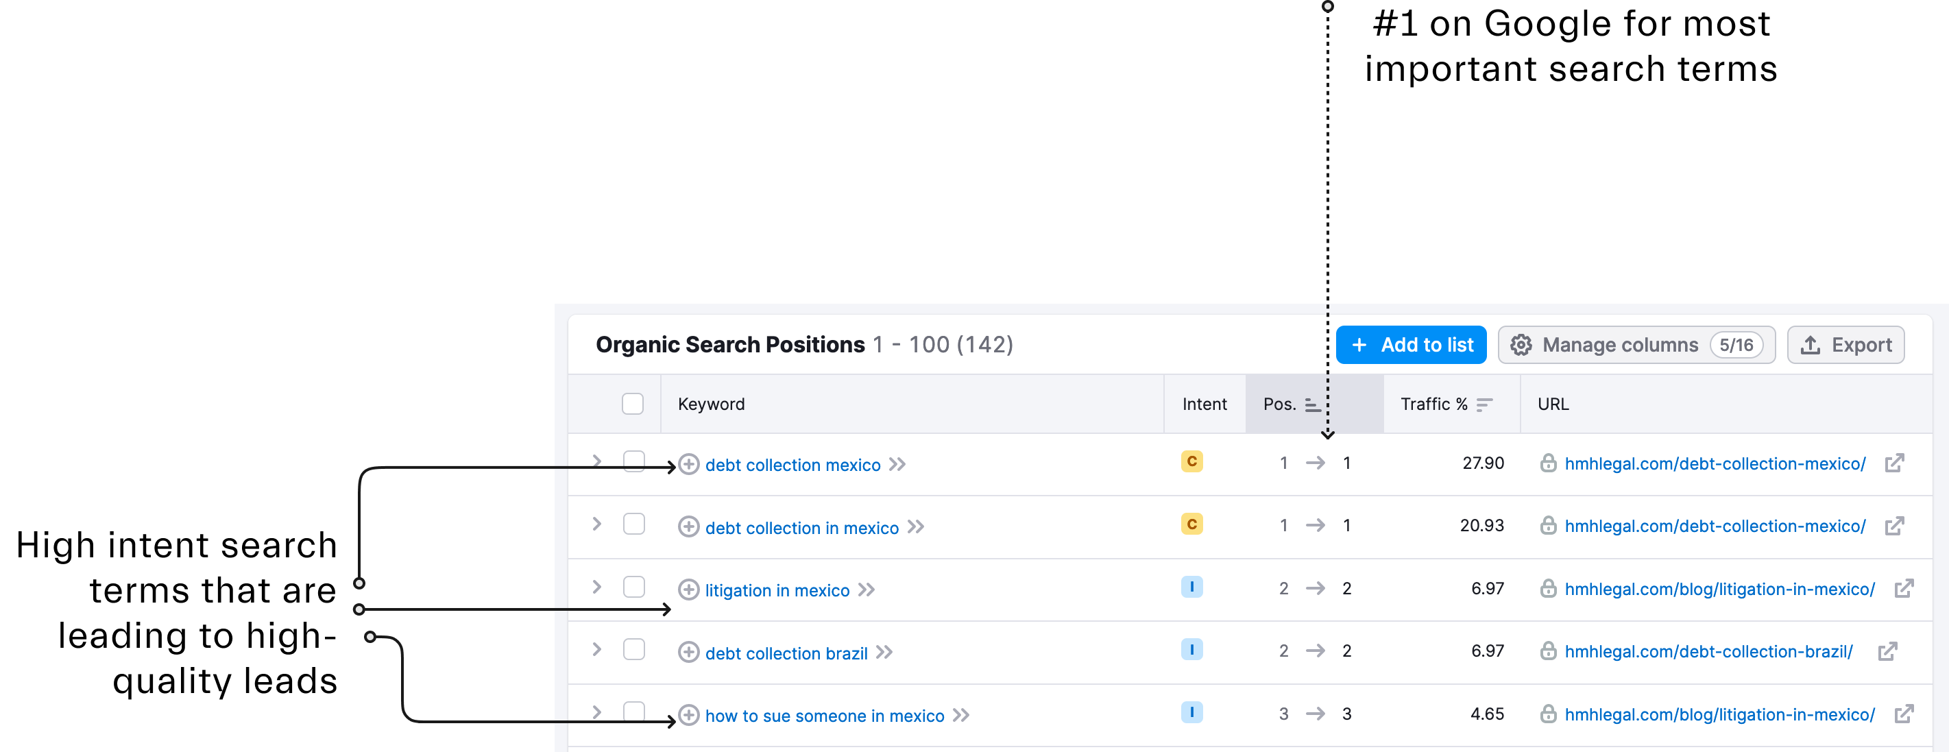Check the "how to sue someone in mexico" checkbox
1949x752 pixels.
[633, 712]
